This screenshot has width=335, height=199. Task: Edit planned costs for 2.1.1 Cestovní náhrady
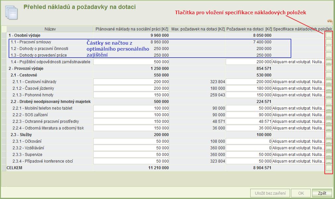click(x=131, y=82)
